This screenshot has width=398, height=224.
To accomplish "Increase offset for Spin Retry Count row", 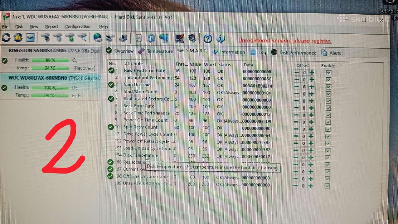I will pyautogui.click(x=311, y=129).
